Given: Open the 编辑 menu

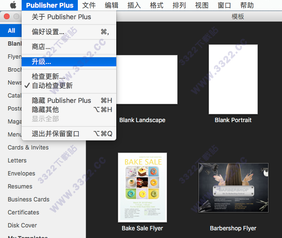Looking at the screenshot, I should pyautogui.click(x=111, y=5).
